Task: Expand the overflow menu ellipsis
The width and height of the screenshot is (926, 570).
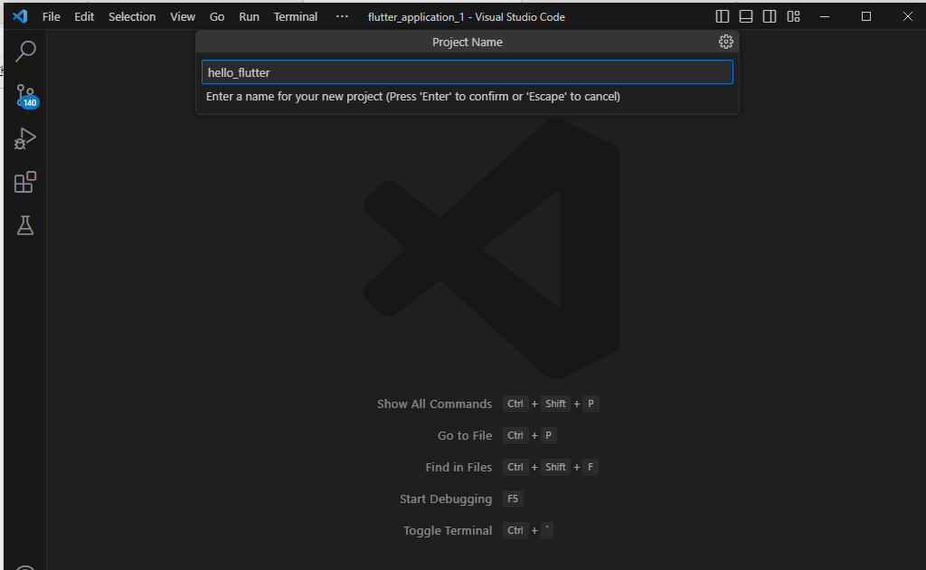Action: pyautogui.click(x=342, y=16)
